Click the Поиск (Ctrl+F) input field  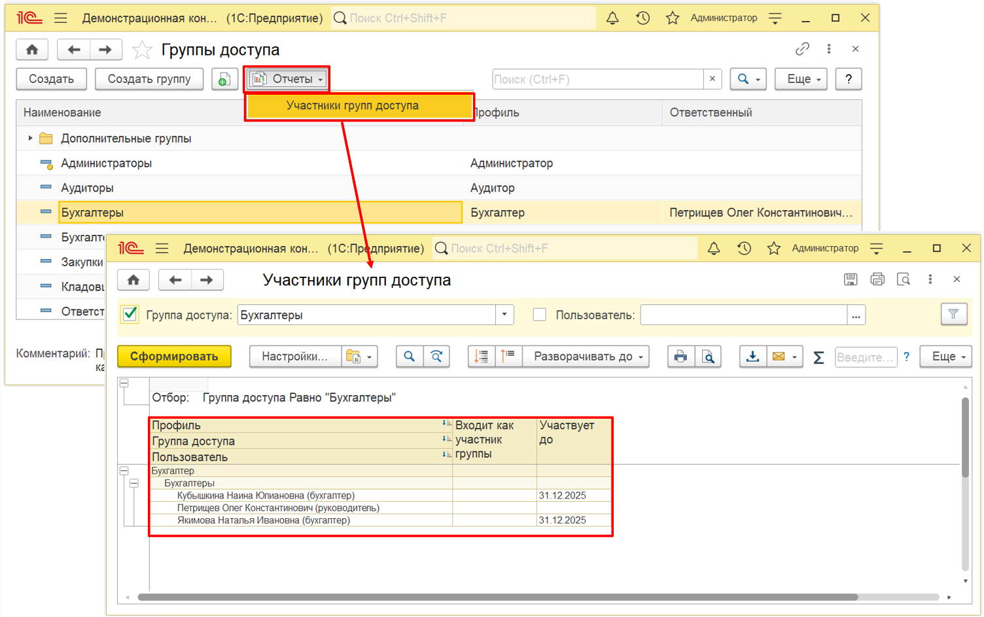(x=597, y=79)
